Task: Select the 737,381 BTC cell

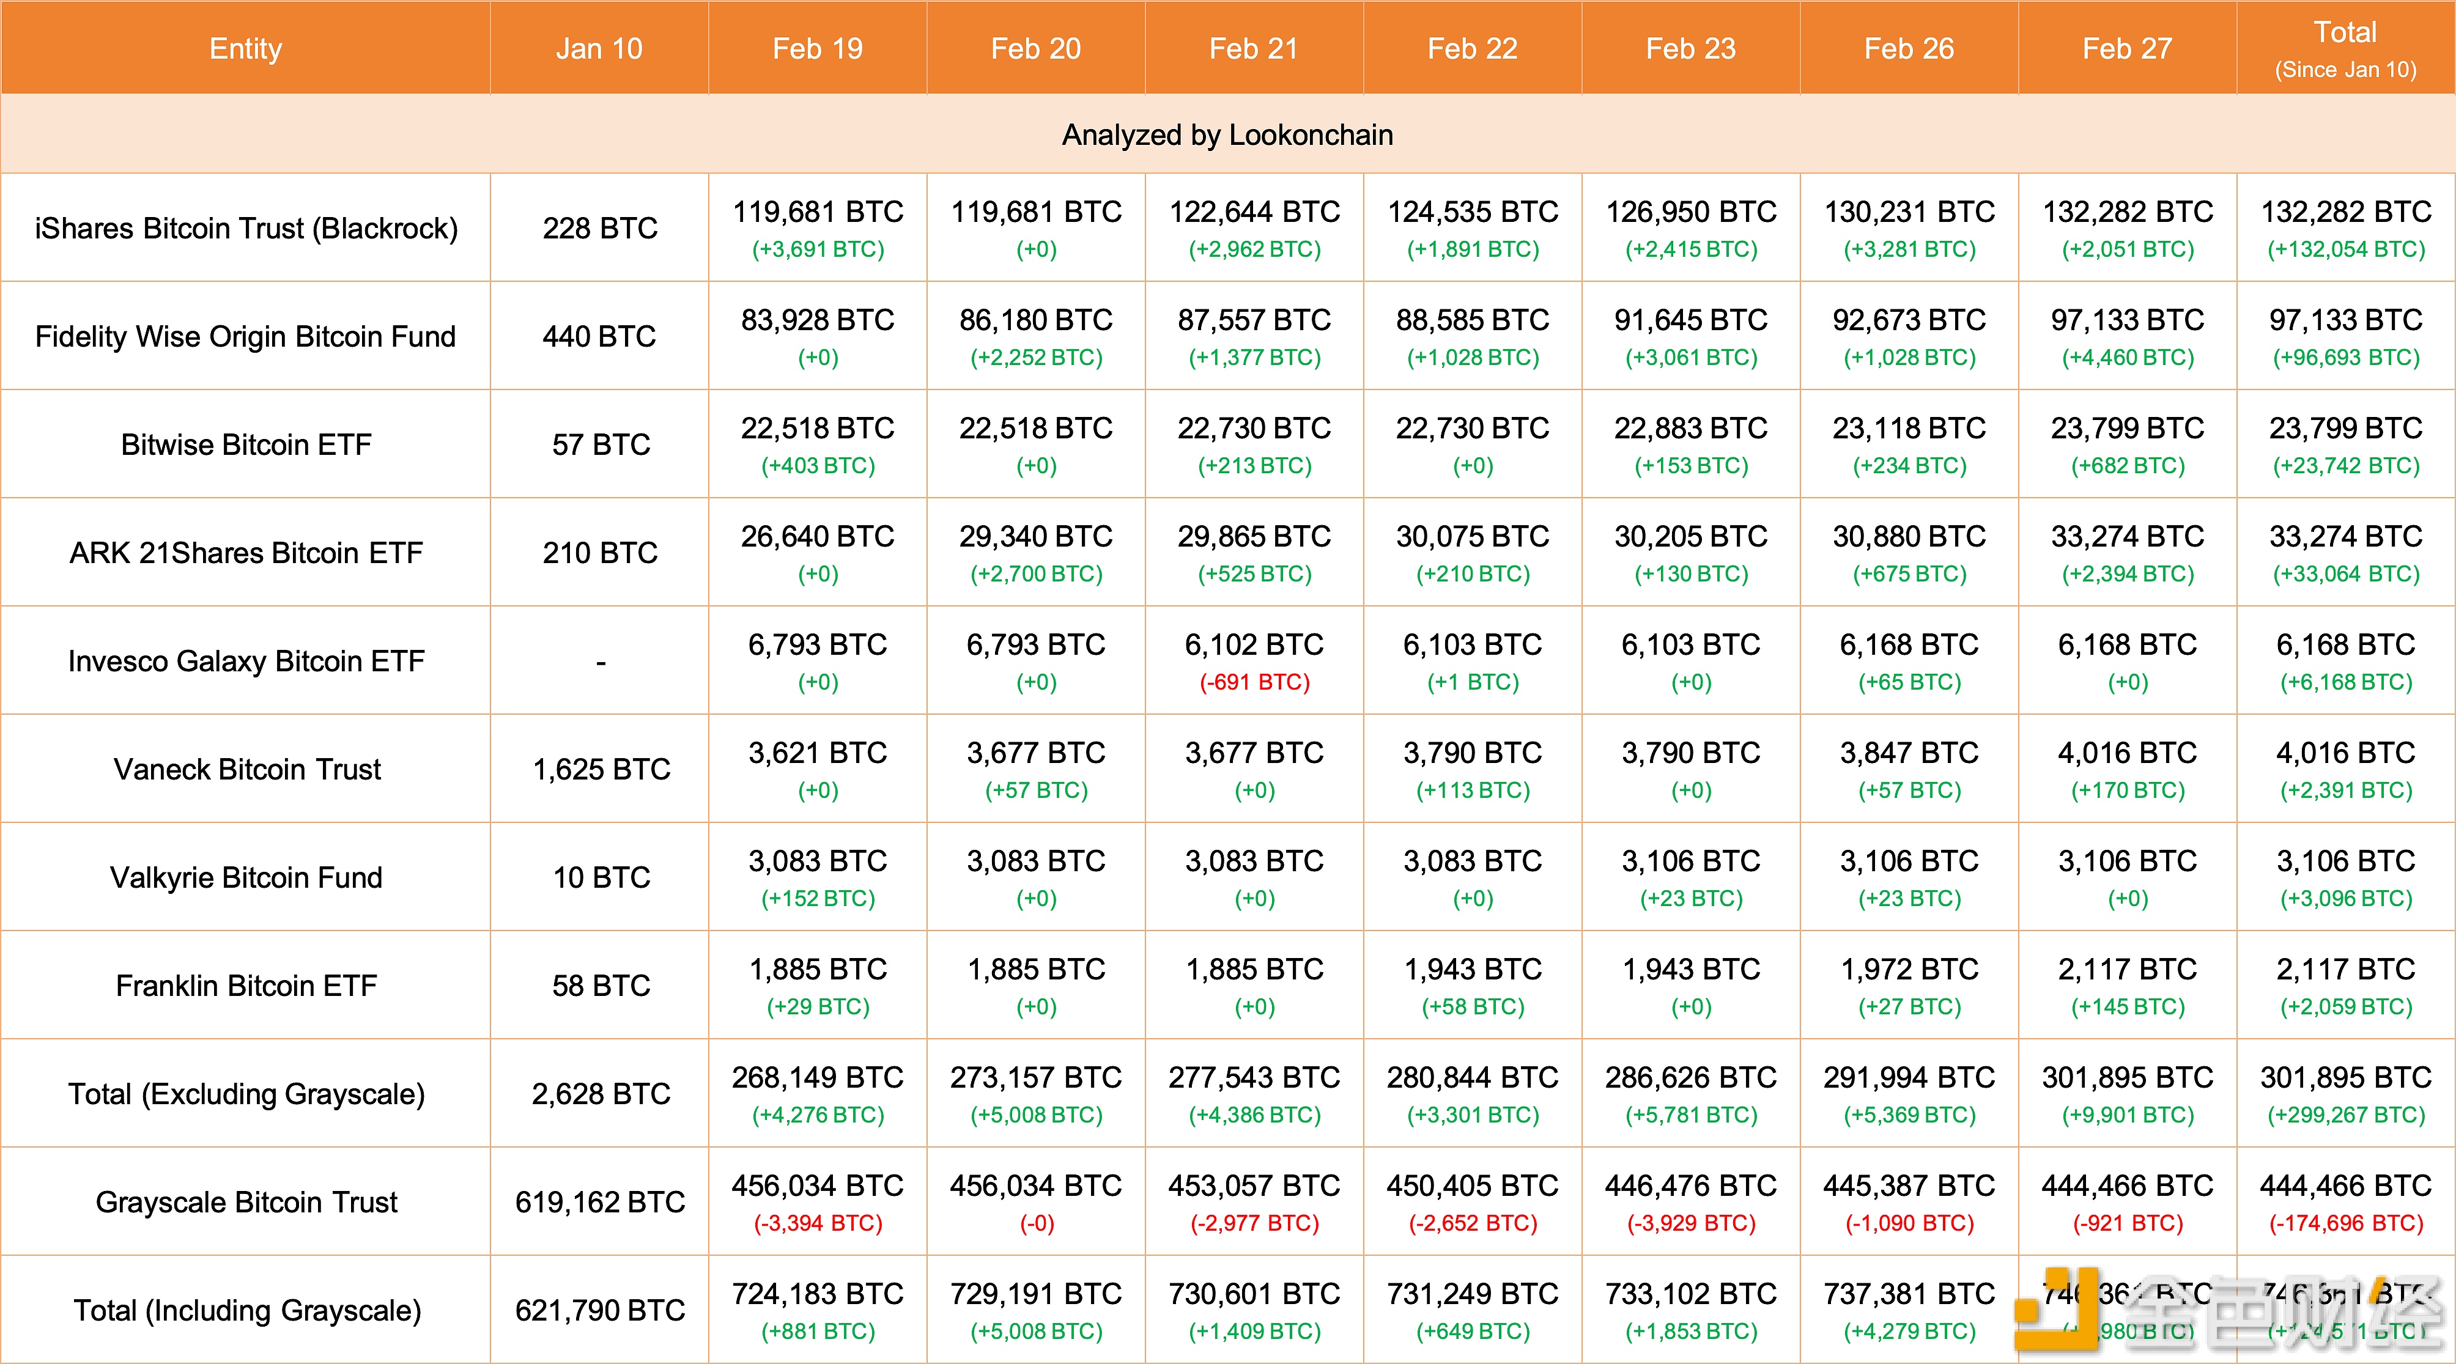Action: (x=1910, y=1294)
